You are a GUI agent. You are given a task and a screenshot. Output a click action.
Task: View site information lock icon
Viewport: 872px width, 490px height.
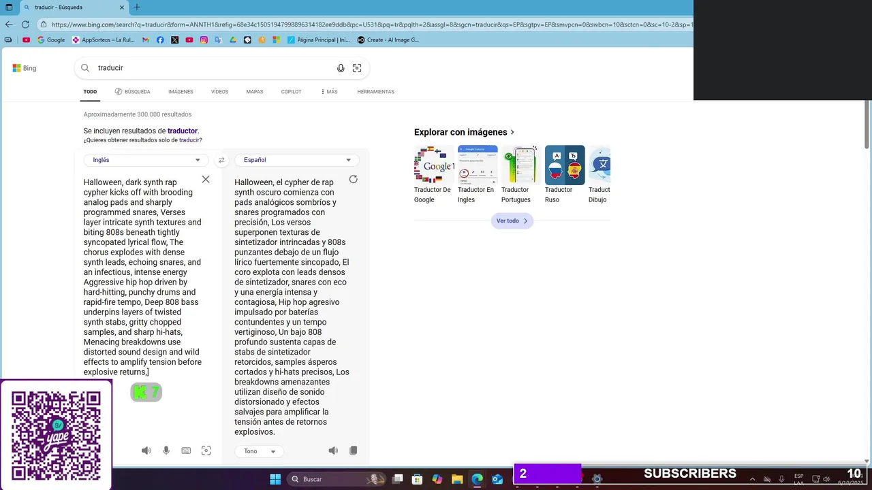coord(44,24)
